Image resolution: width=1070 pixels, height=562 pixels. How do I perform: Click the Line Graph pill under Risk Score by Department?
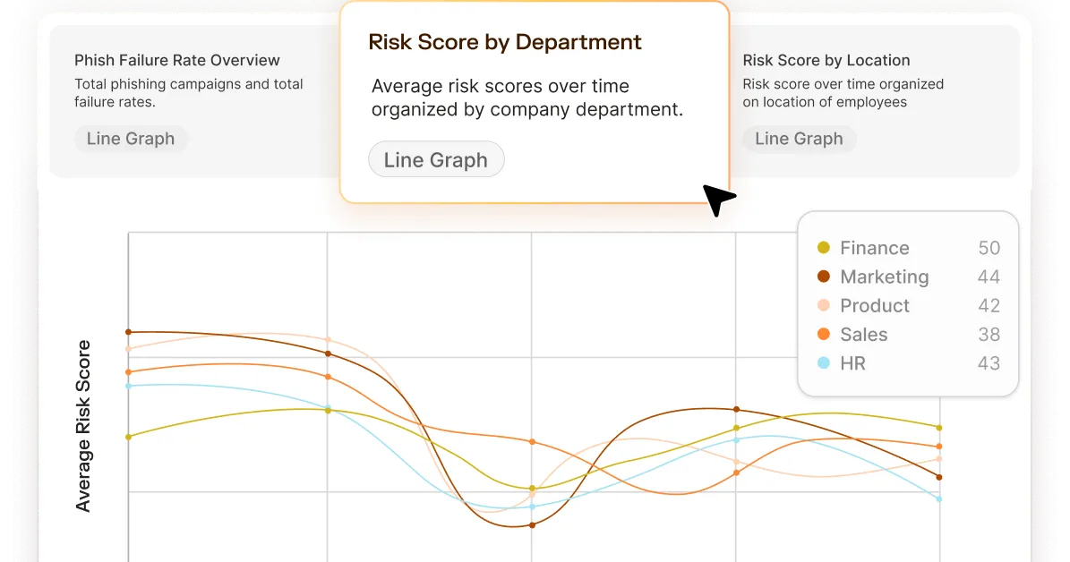point(436,159)
